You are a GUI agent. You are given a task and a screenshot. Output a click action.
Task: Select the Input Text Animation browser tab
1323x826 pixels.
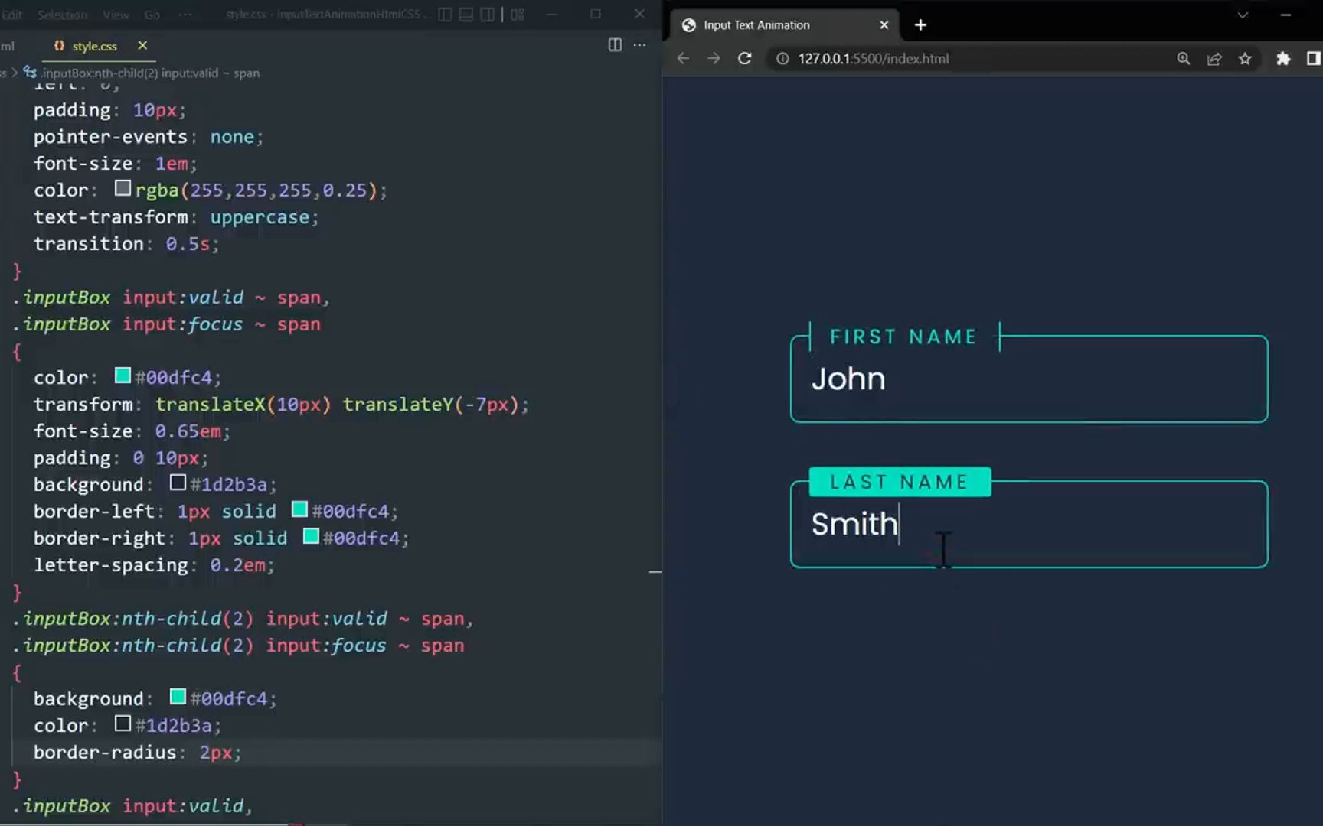785,25
